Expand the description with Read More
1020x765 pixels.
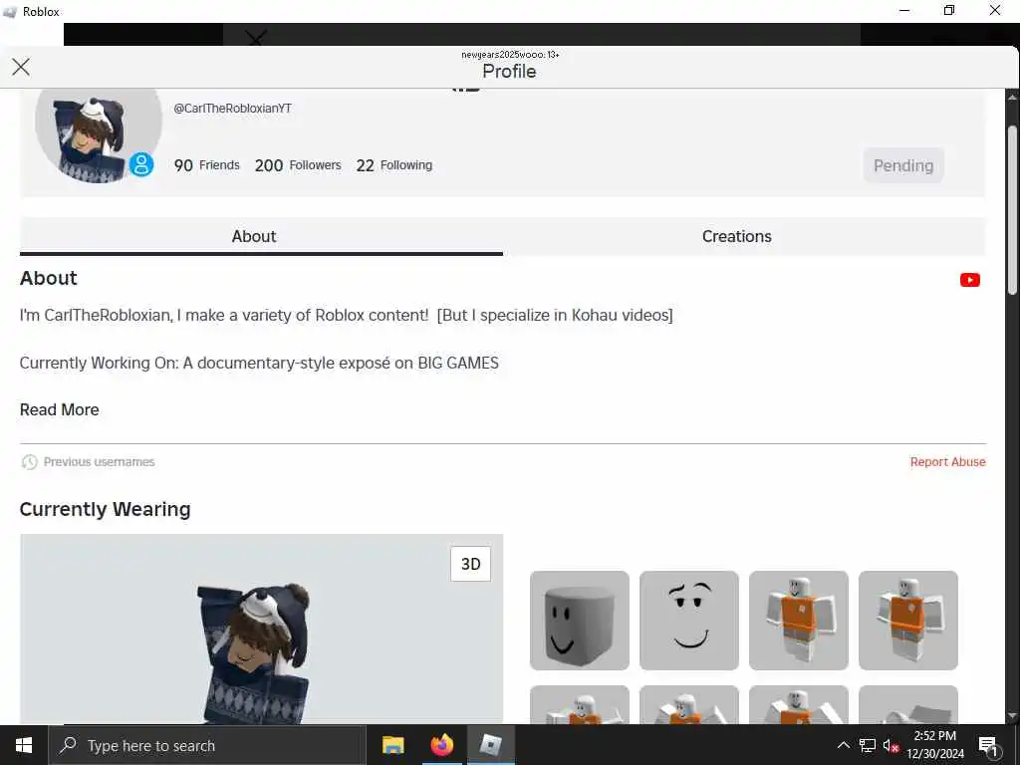(59, 409)
